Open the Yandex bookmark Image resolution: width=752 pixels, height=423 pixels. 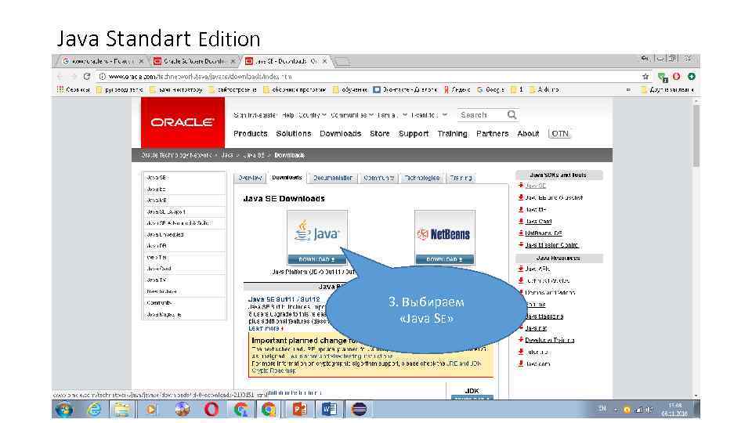pyautogui.click(x=457, y=89)
